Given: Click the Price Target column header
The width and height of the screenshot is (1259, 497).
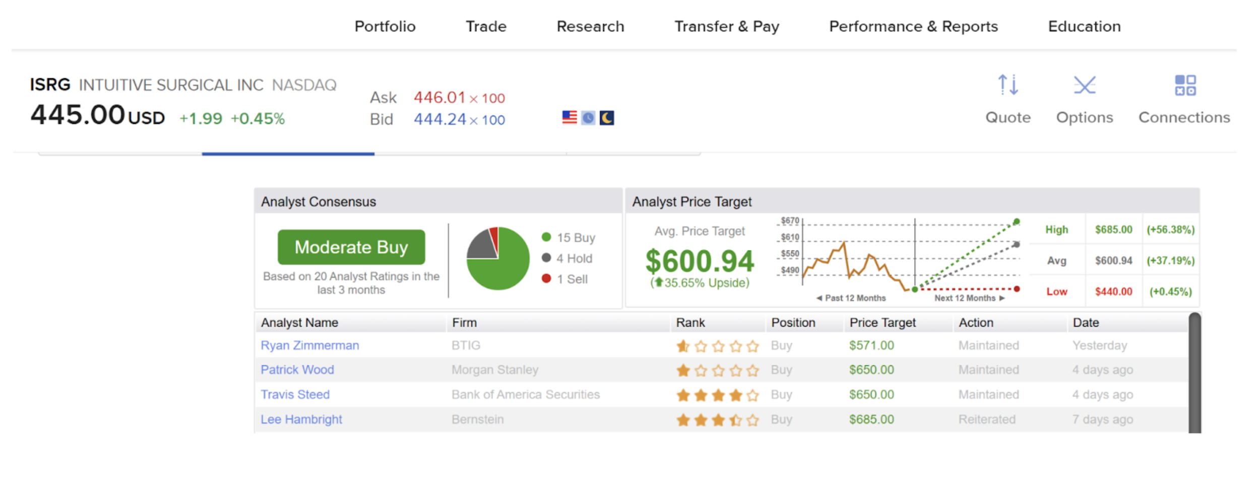Looking at the screenshot, I should coord(882,323).
